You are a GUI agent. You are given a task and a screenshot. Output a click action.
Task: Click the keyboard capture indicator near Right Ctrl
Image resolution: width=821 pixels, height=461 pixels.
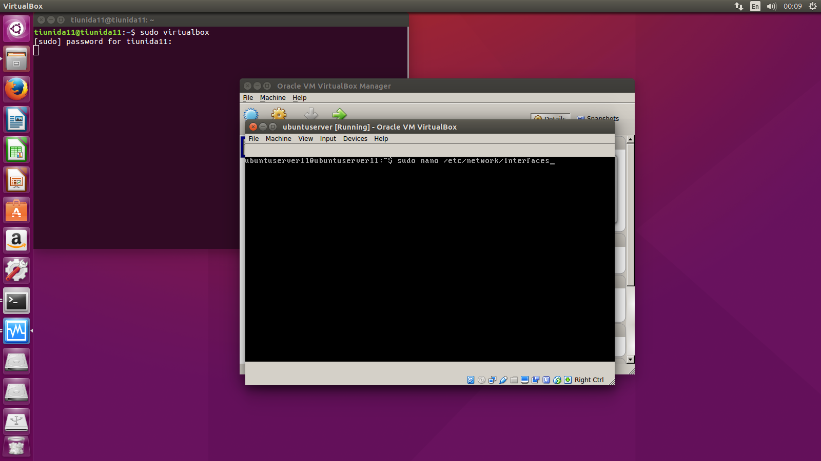click(x=568, y=380)
